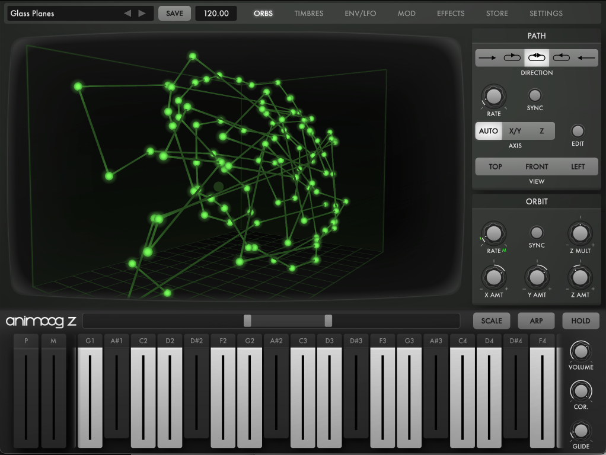The width and height of the screenshot is (606, 455).
Task: Click the Y Amt knob
Action: (x=537, y=277)
